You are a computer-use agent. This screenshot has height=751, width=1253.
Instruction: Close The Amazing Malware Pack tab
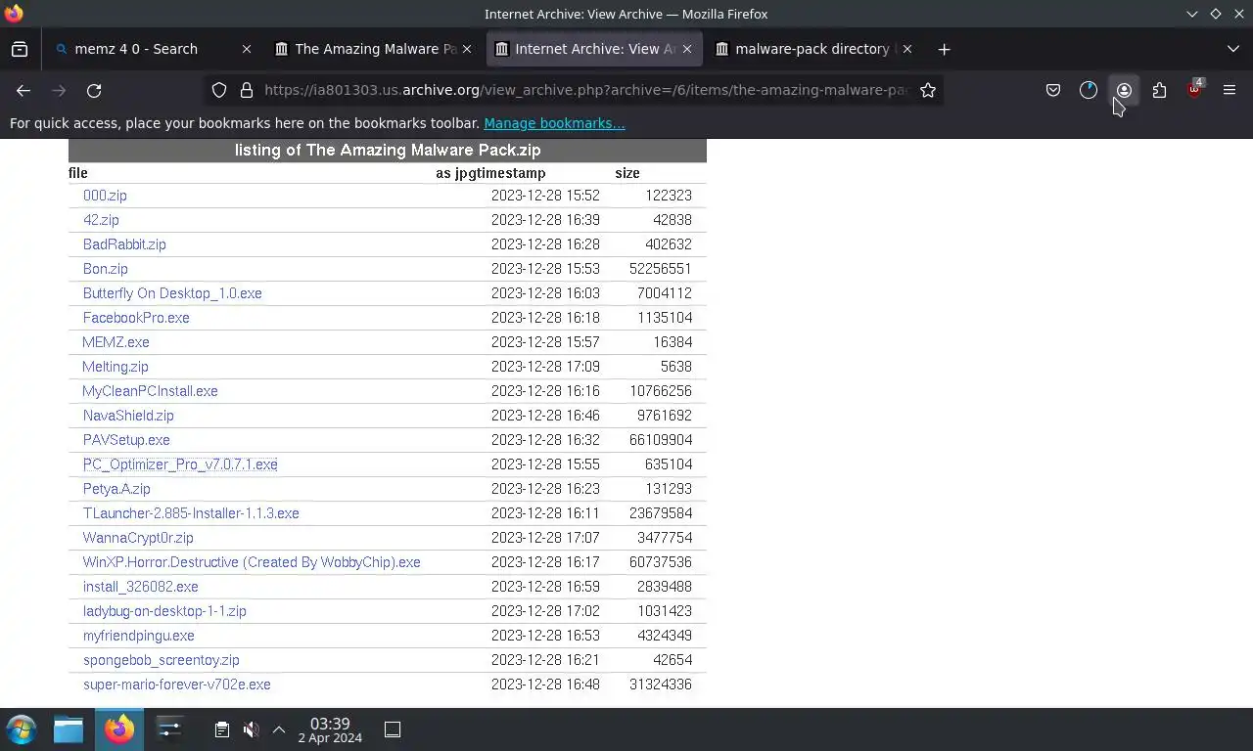pos(467,49)
